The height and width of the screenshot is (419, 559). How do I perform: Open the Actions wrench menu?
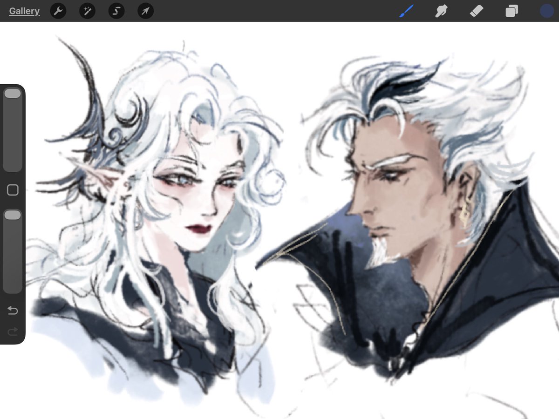click(58, 11)
